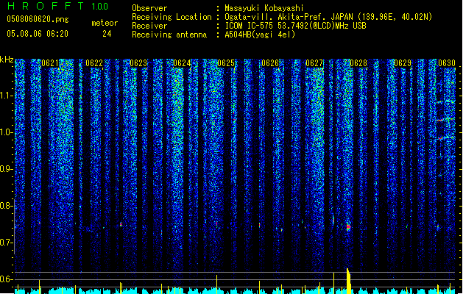
Task: Click the meteor count label
Action: pos(105,24)
